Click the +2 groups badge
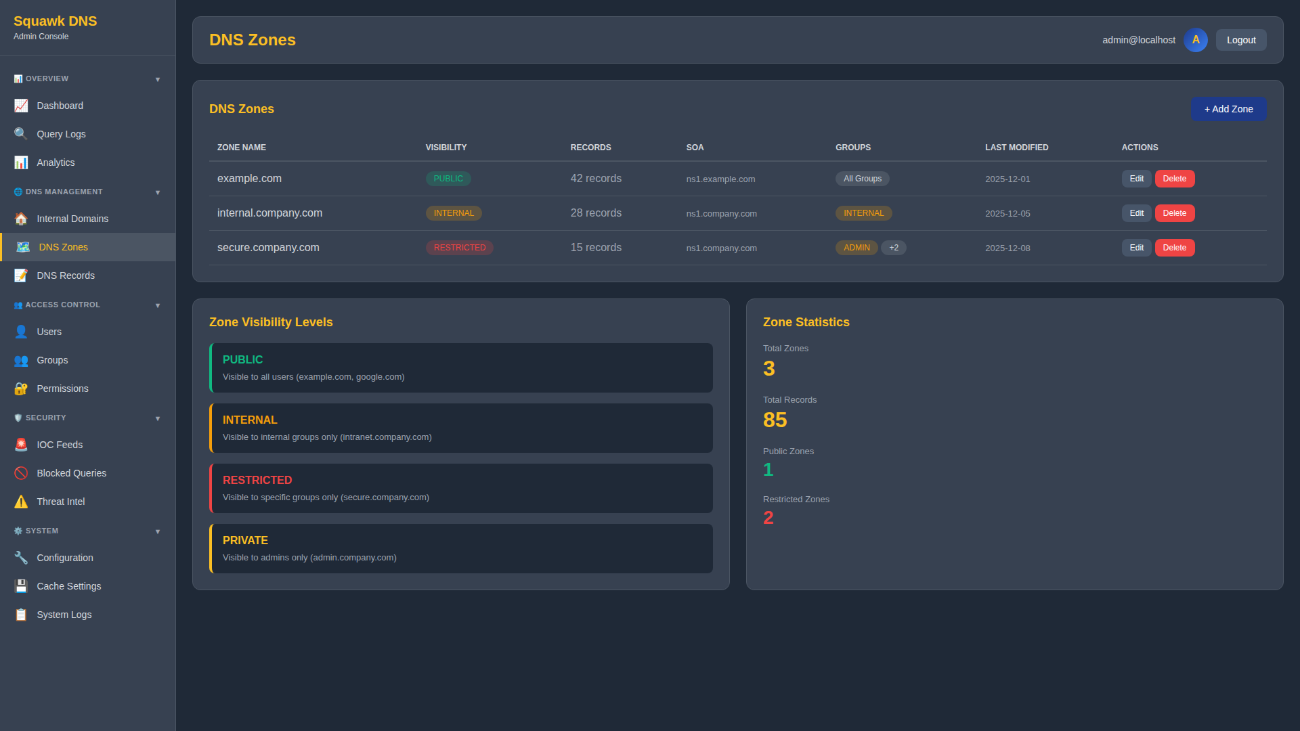 [x=894, y=248]
